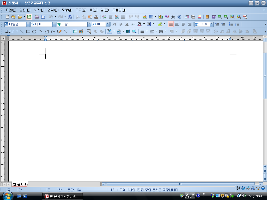Expand the 바탕글 style dropdown
Image resolution: width=267 pixels, height=200 pixels.
click(28, 24)
